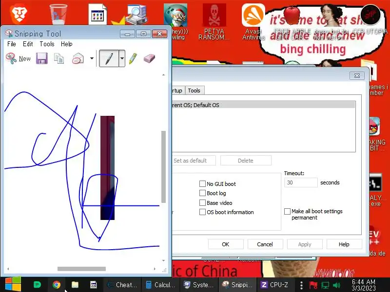This screenshot has width=390, height=292.
Task: Click the New snip scissors icon
Action: coord(11,58)
